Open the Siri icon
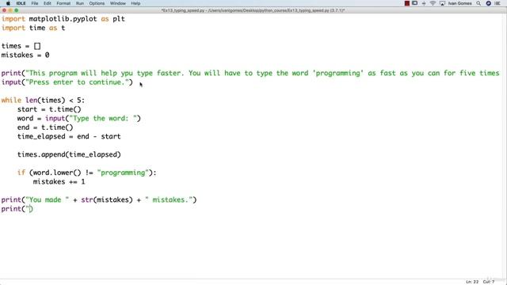Image resolution: width=507 pixels, height=285 pixels. [x=489, y=3]
